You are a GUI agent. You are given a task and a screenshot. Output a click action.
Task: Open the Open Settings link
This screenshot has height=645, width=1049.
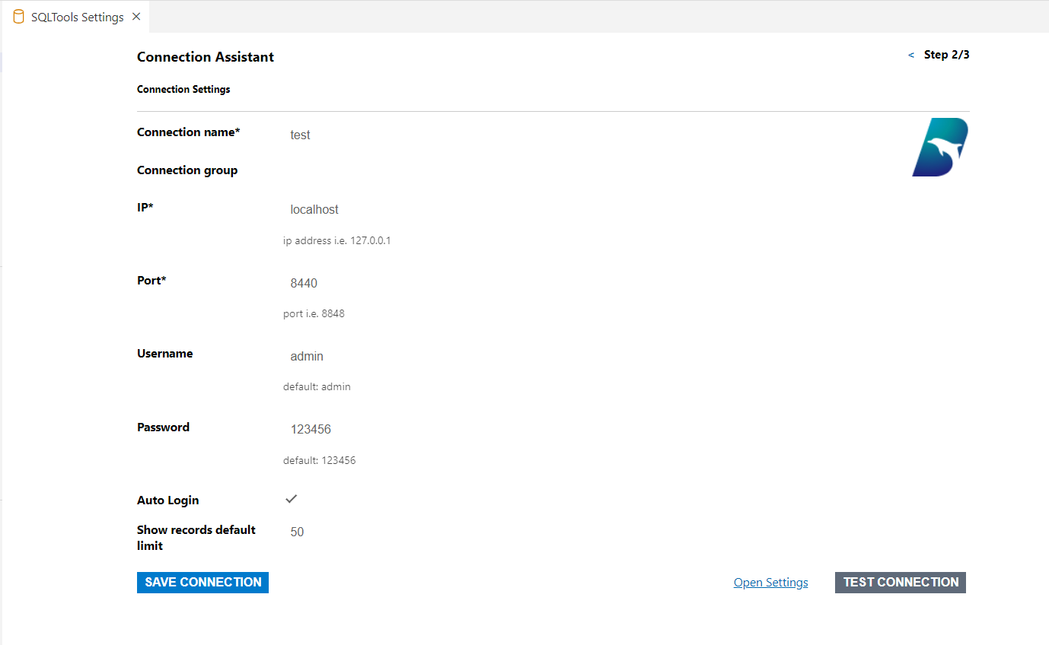pos(770,583)
